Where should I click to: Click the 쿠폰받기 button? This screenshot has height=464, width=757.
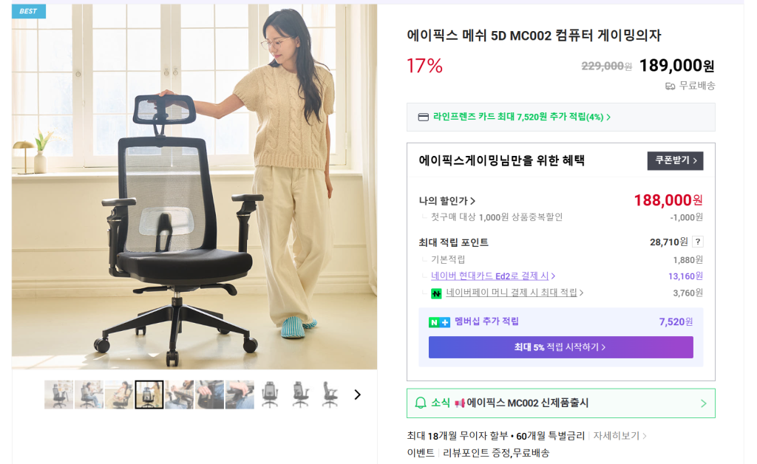[x=675, y=160]
